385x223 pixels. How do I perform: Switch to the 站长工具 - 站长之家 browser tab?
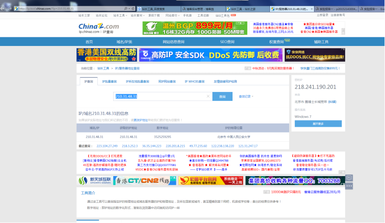point(247,9)
